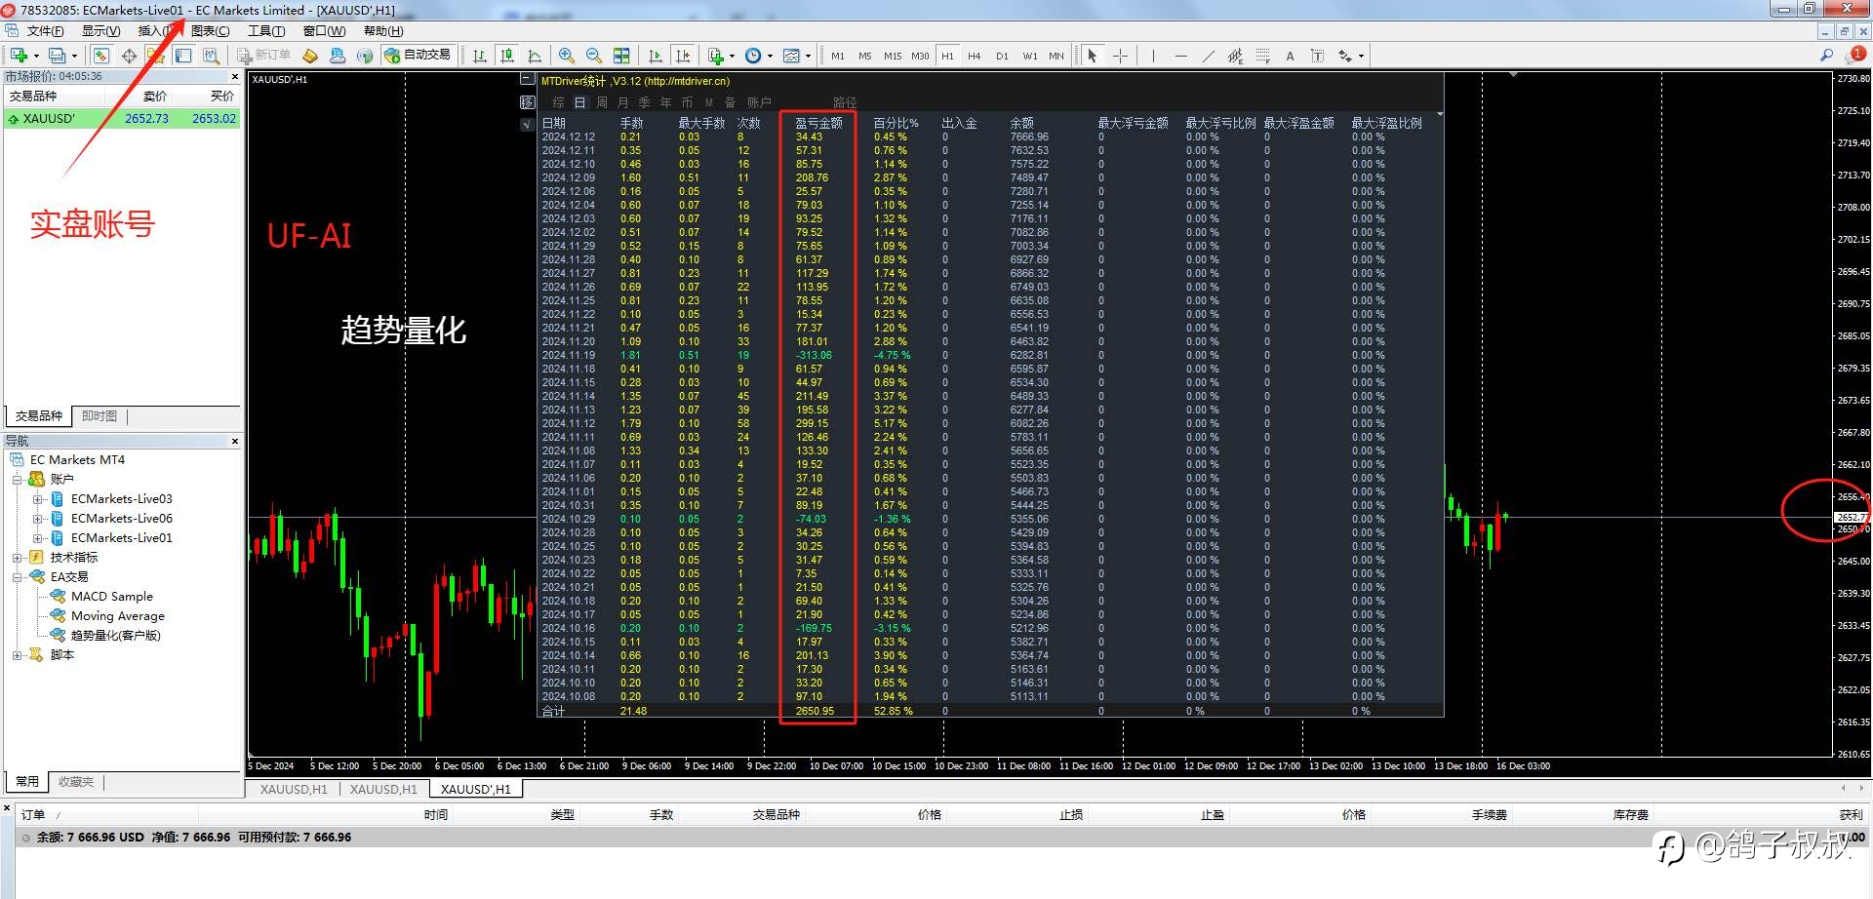Collapse the 账户 tree node
This screenshot has width=1873, height=899.
[17, 480]
